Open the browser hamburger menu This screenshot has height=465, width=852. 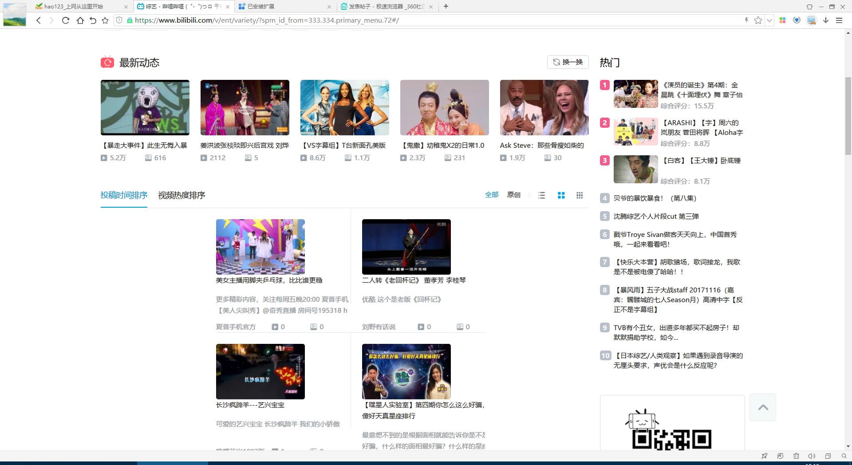(x=839, y=20)
